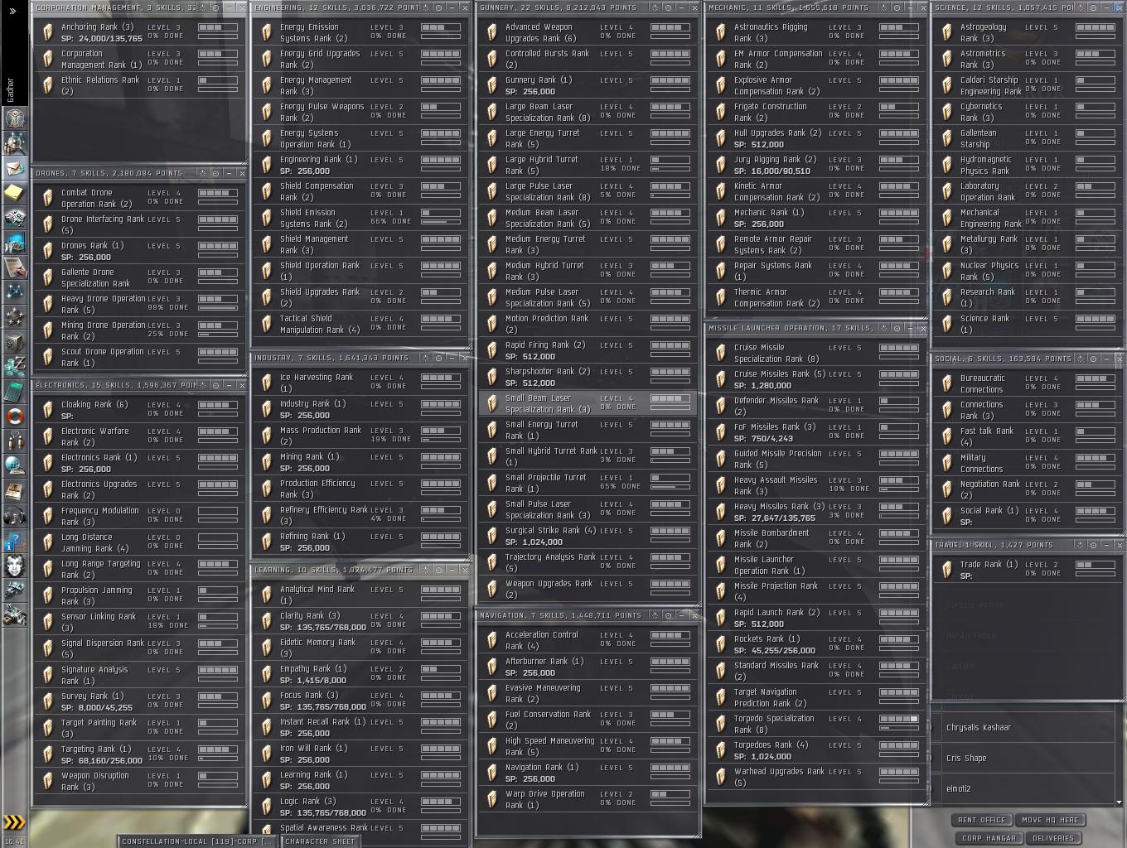Click the Rent Office button

pyautogui.click(x=981, y=820)
